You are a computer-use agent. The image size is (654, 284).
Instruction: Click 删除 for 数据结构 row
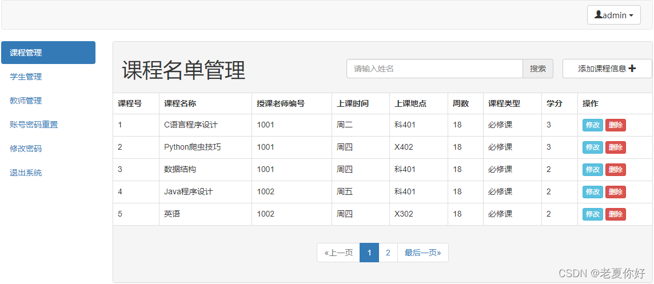616,169
